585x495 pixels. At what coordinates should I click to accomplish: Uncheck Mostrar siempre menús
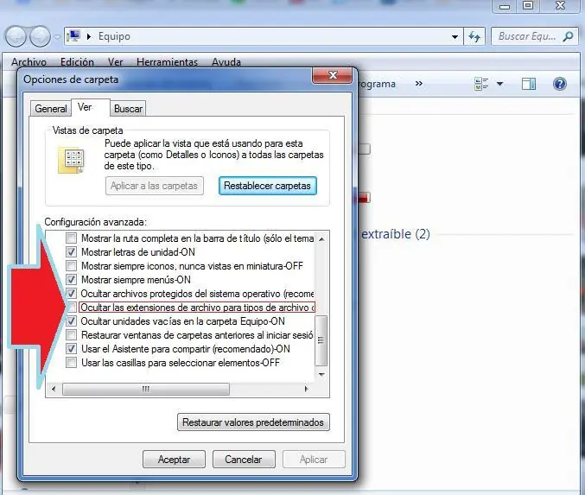71,279
